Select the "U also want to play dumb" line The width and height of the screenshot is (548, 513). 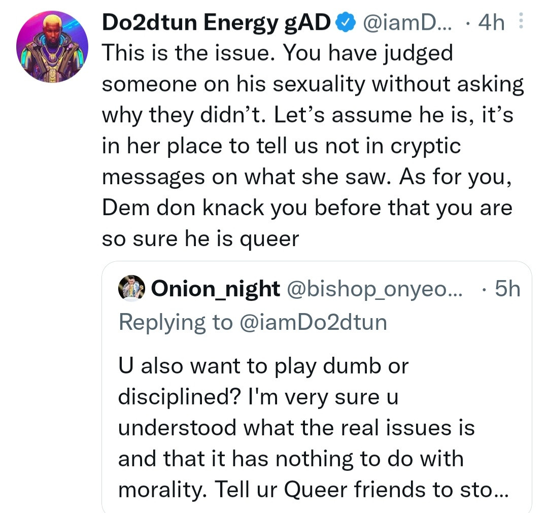pos(263,366)
